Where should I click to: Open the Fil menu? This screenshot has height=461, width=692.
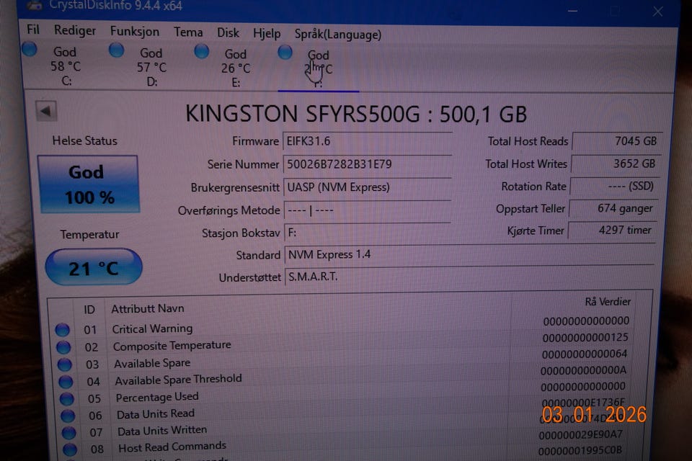[x=33, y=30]
